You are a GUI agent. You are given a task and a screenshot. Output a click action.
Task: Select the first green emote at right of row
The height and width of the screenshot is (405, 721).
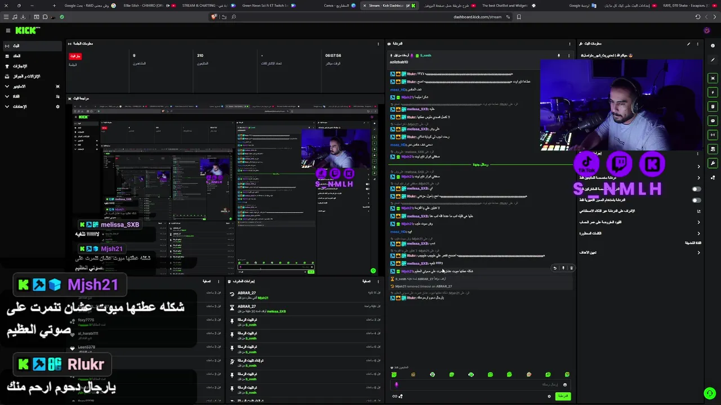click(567, 375)
